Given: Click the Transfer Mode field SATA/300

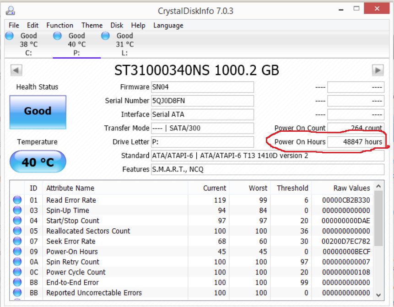Looking at the screenshot, I should [203, 128].
